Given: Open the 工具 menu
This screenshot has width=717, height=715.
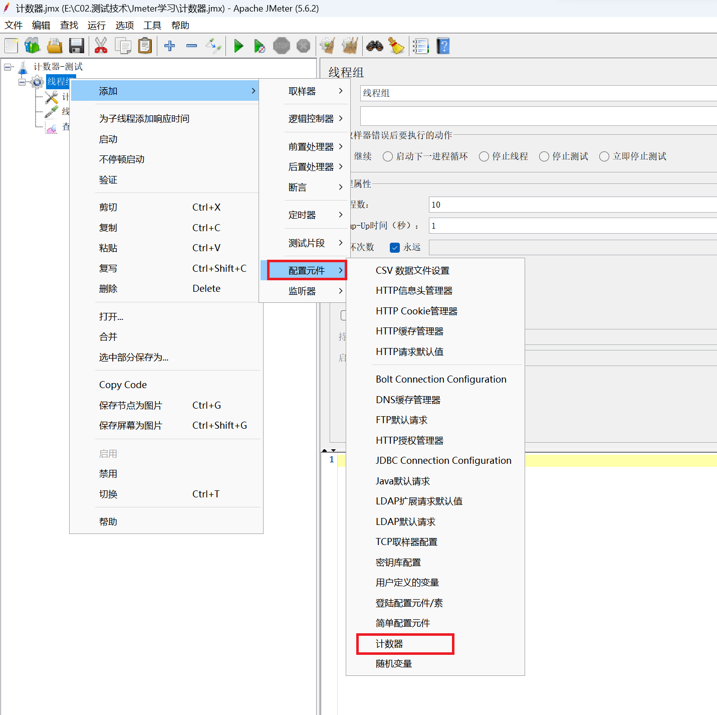Looking at the screenshot, I should [x=152, y=26].
